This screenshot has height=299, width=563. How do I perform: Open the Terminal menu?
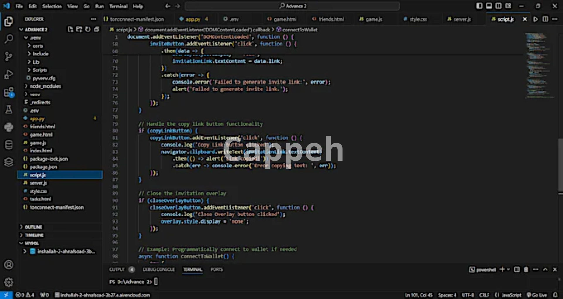pyautogui.click(x=118, y=6)
